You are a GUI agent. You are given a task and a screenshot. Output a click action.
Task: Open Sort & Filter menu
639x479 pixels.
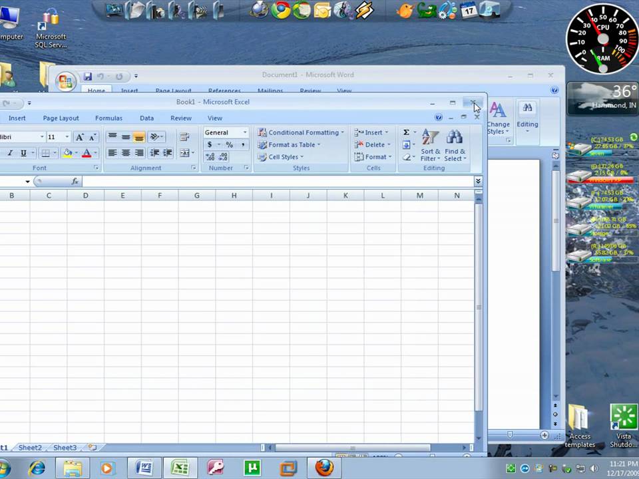coord(431,145)
